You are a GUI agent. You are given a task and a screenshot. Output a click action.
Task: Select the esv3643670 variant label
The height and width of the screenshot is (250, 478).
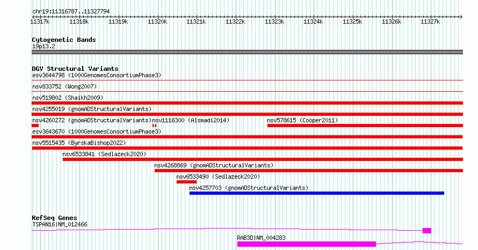(97, 131)
